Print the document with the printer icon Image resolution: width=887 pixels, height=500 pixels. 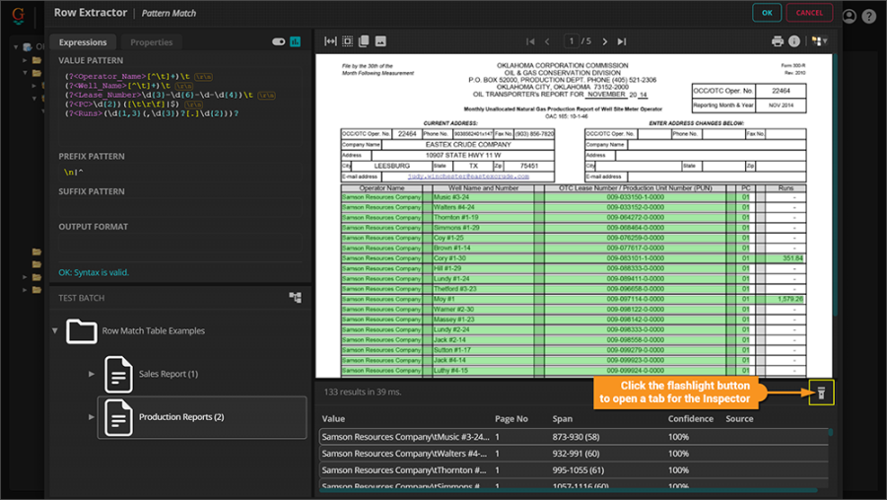(x=778, y=41)
